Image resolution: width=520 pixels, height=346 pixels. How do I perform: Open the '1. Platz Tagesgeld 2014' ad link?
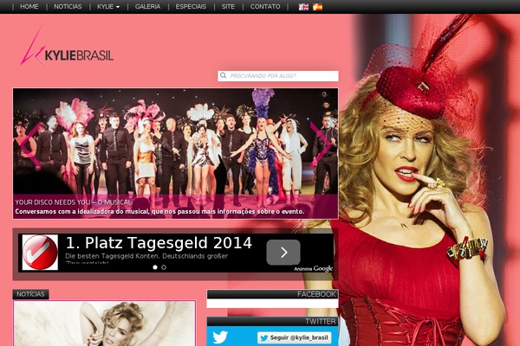pos(159,243)
